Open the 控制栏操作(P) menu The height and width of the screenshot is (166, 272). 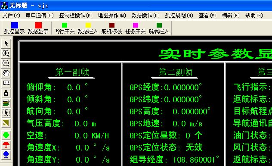(x=76, y=16)
